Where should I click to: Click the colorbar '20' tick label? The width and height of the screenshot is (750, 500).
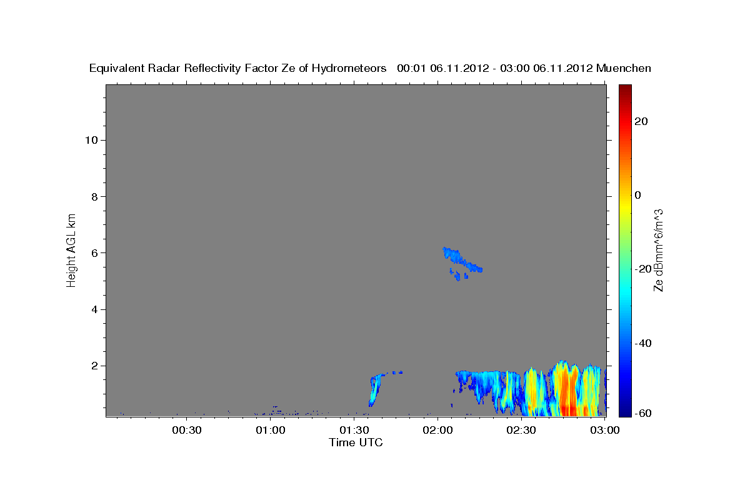[x=641, y=121]
